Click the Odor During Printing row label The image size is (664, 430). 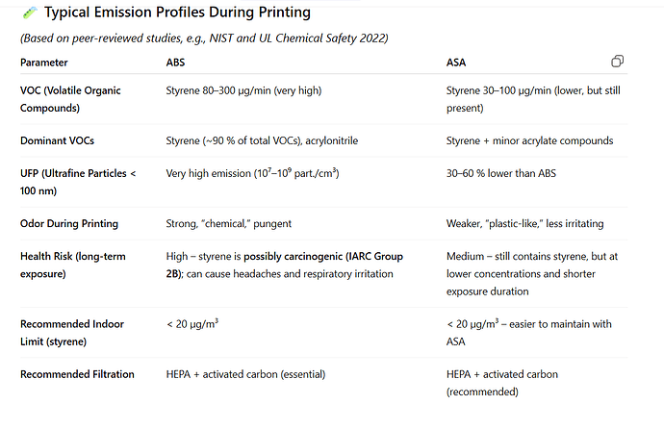click(x=69, y=223)
